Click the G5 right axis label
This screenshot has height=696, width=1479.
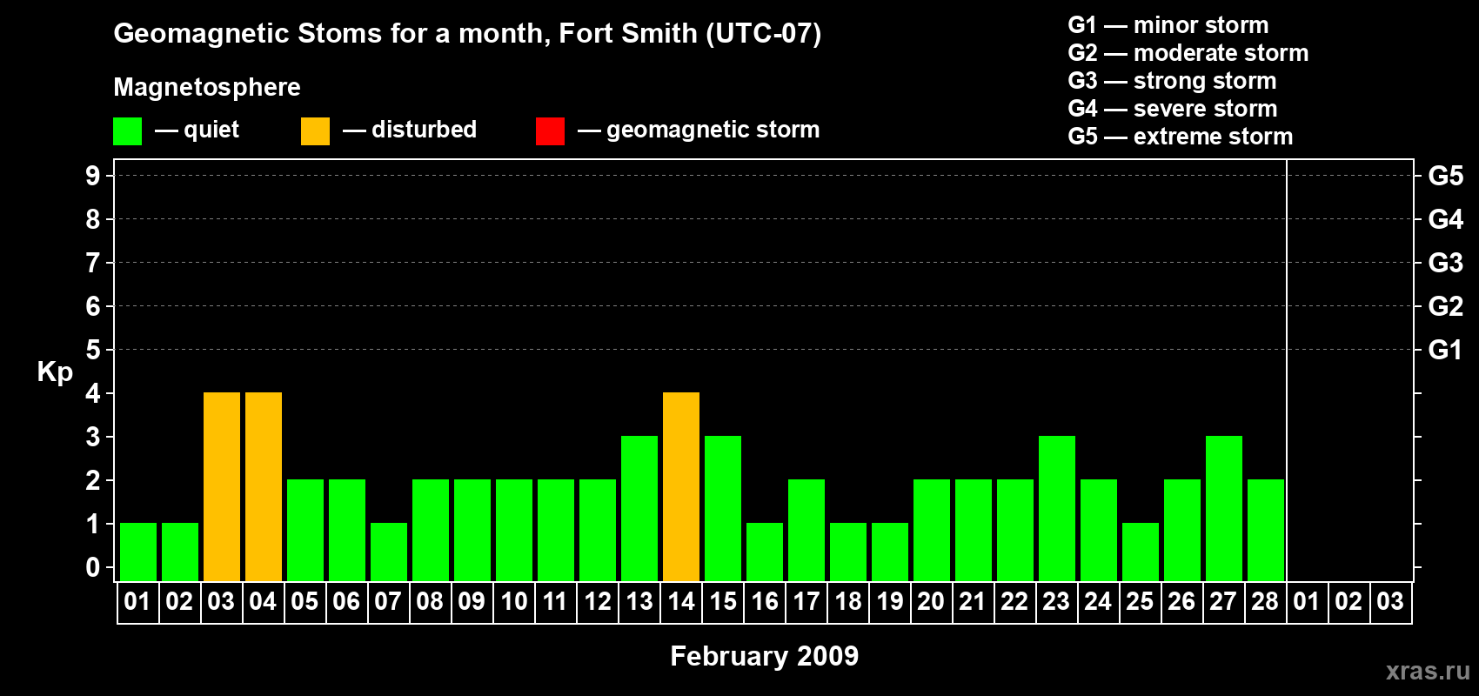click(x=1446, y=176)
